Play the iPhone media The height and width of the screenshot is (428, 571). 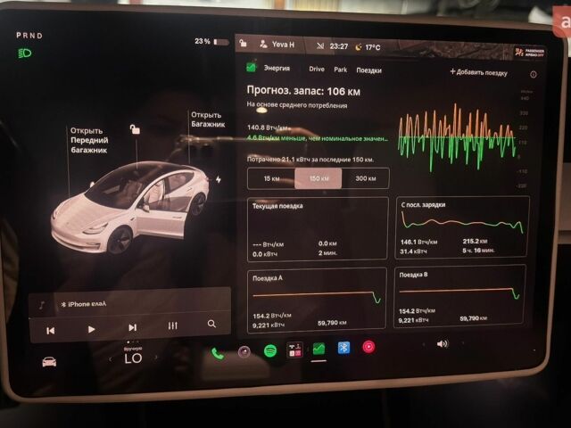point(91,329)
